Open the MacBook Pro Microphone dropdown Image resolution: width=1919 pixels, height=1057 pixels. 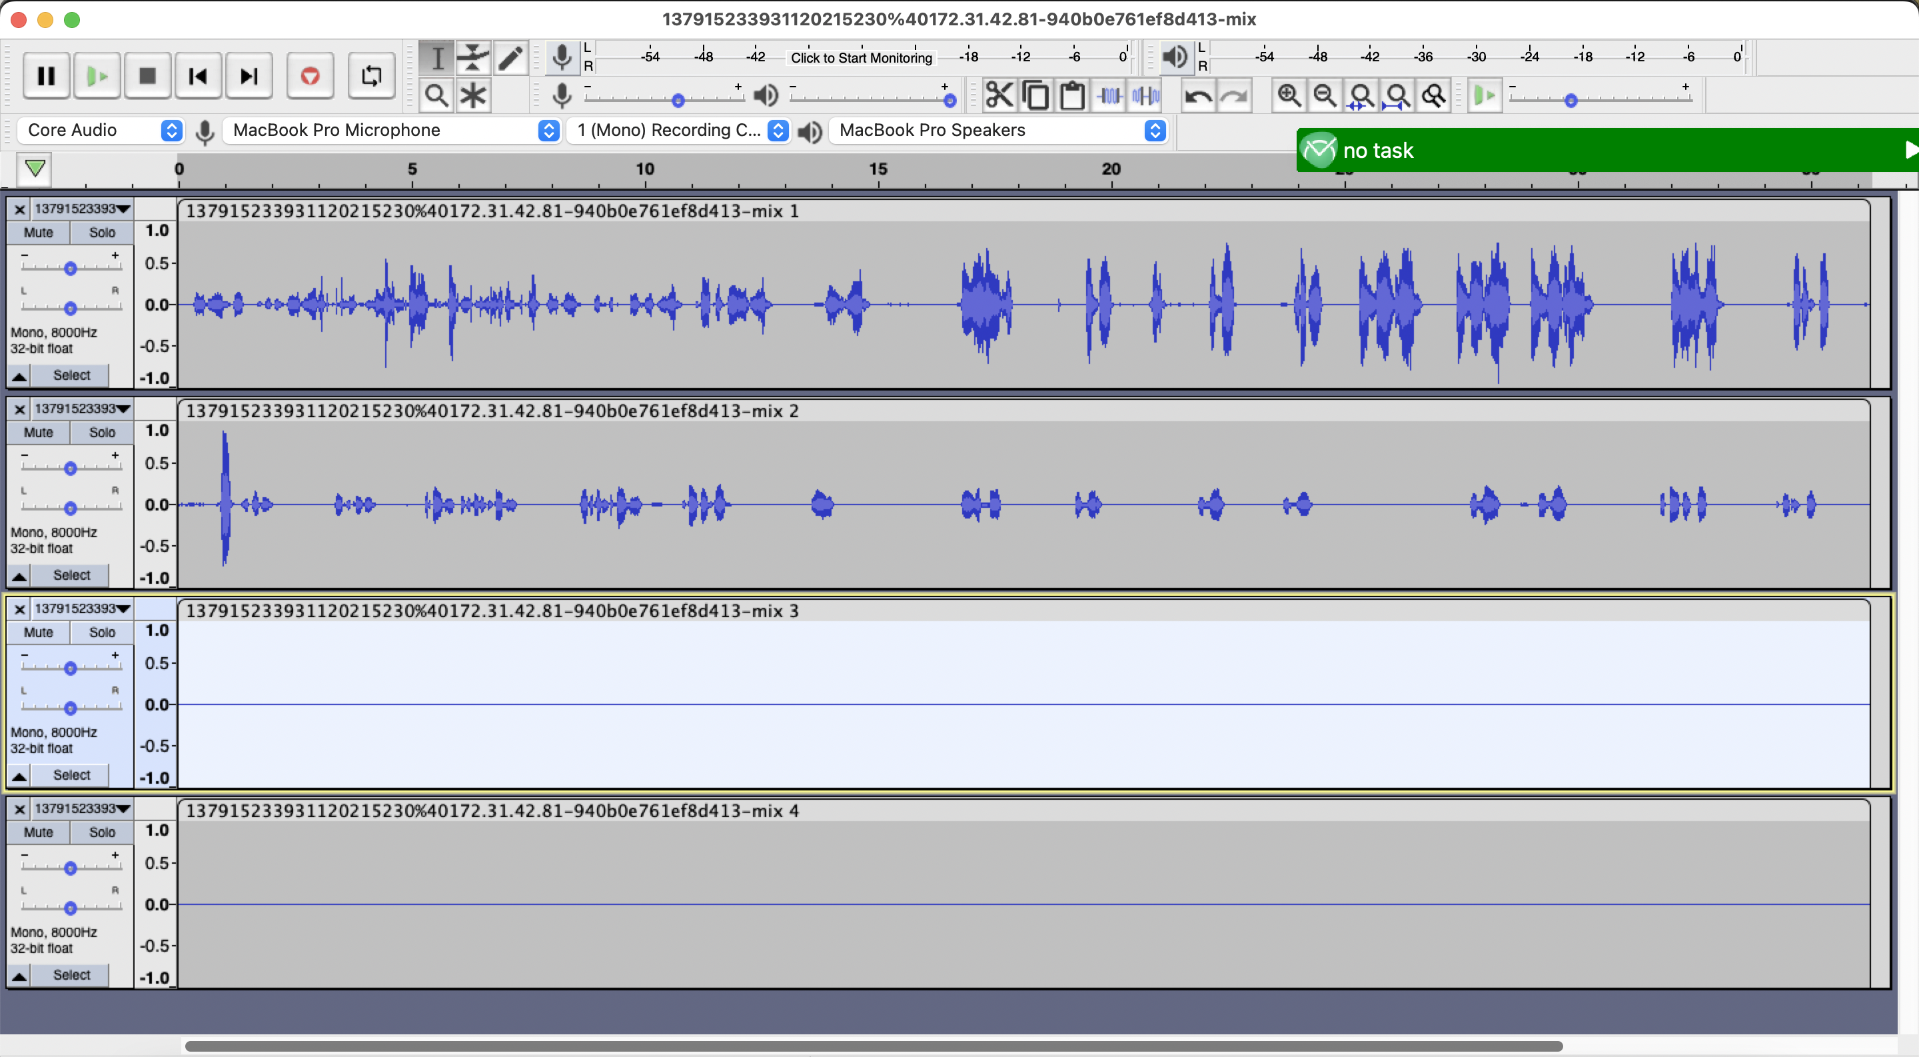click(x=391, y=131)
